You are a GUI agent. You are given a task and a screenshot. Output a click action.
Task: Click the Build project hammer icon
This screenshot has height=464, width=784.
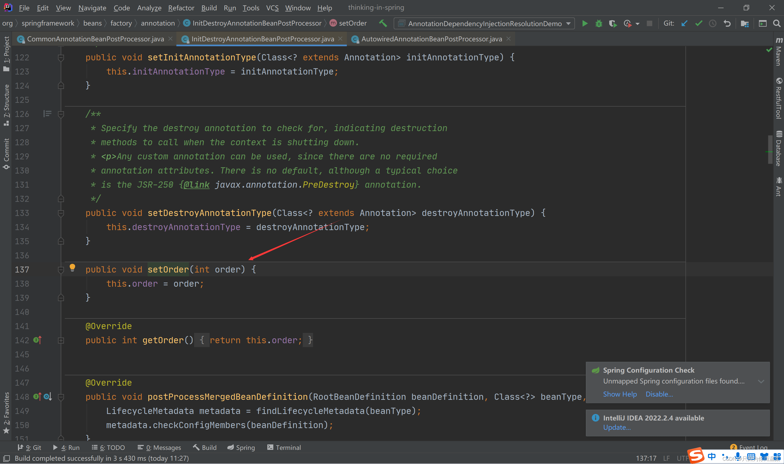pyautogui.click(x=383, y=23)
